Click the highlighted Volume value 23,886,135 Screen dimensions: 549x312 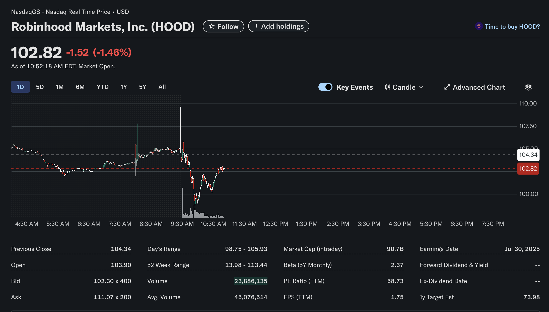[251, 281]
